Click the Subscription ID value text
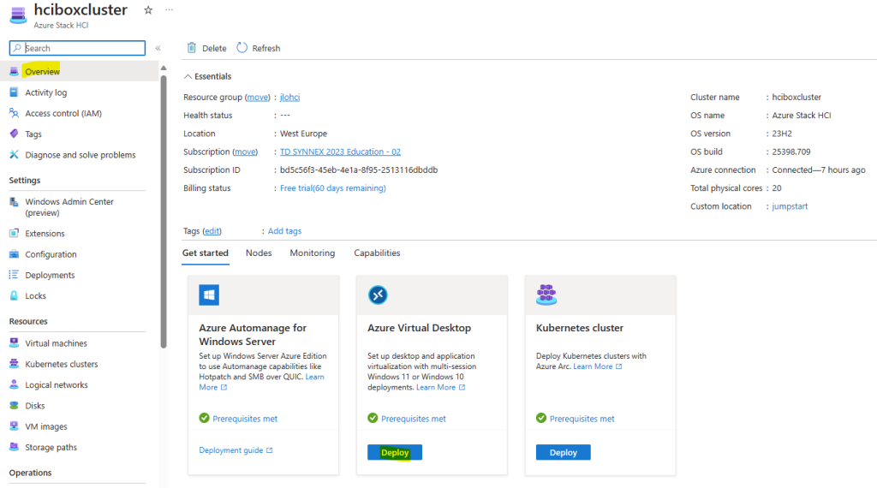The height and width of the screenshot is (488, 877). coord(359,170)
